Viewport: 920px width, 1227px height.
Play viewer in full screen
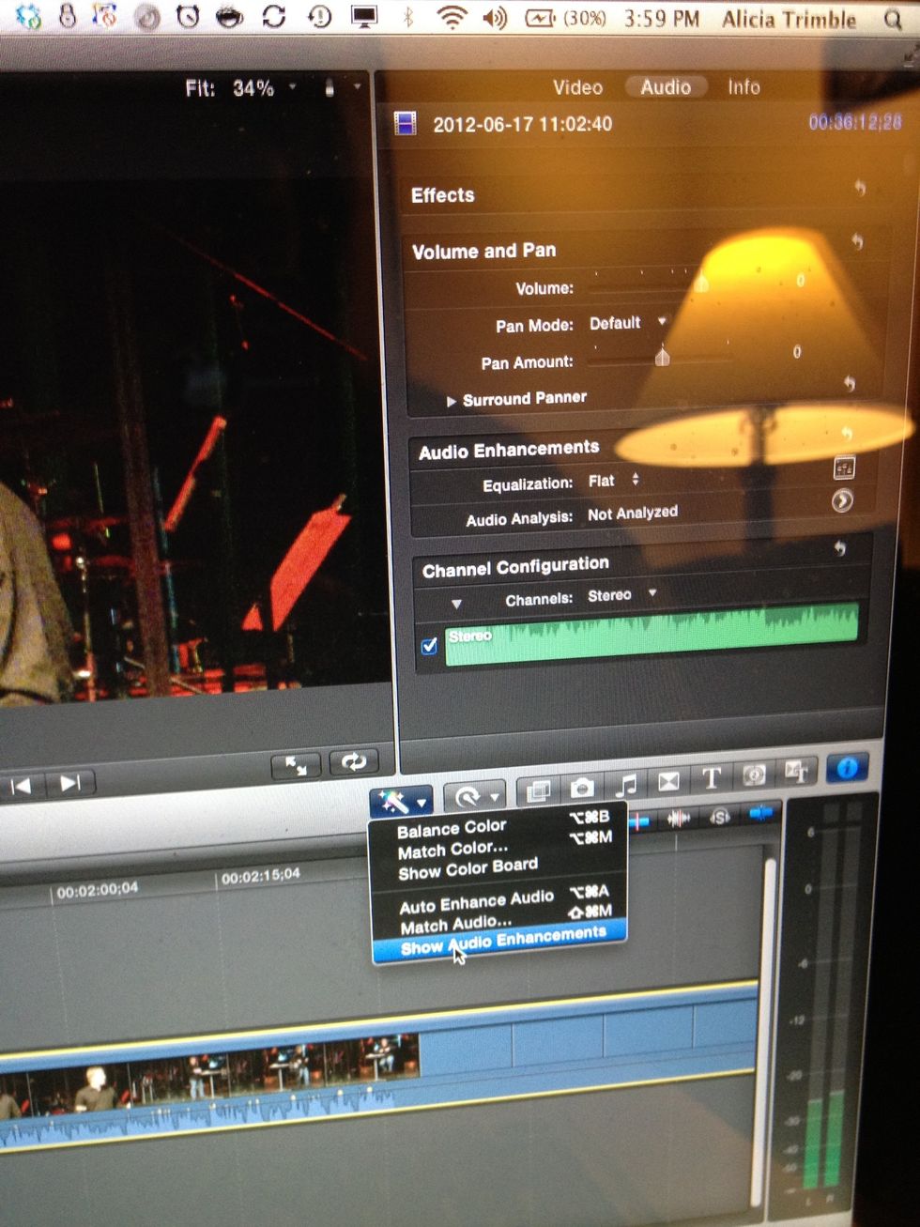pyautogui.click(x=296, y=766)
